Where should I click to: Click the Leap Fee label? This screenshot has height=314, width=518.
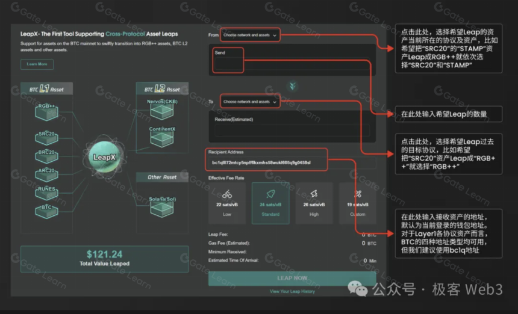point(218,234)
